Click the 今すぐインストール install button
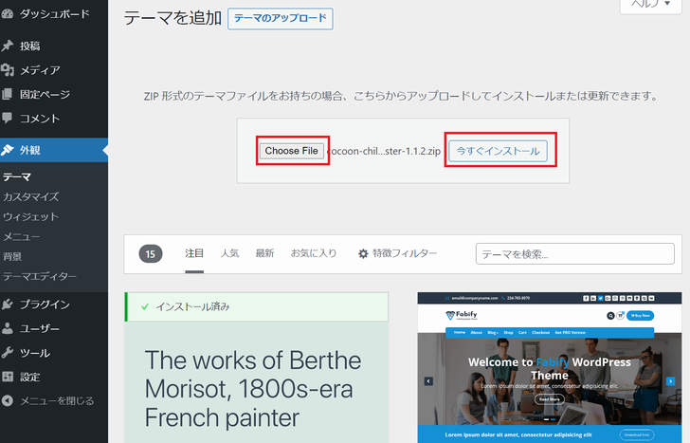The image size is (690, 443). (498, 151)
